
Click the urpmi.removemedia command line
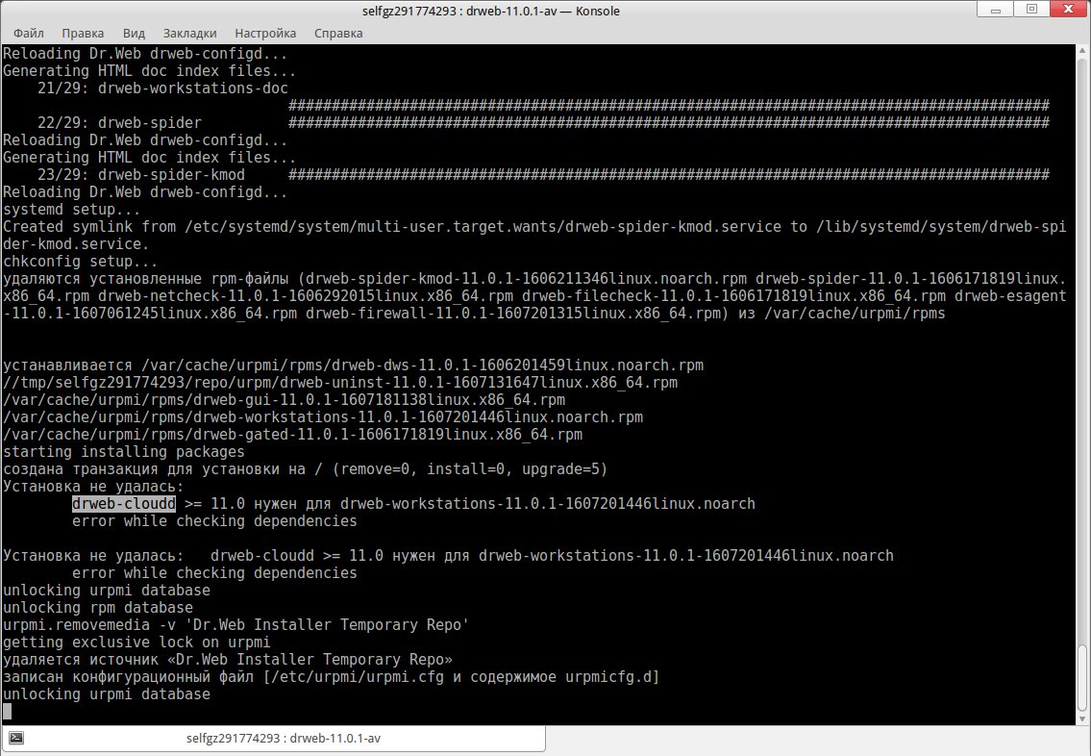pyautogui.click(x=236, y=624)
